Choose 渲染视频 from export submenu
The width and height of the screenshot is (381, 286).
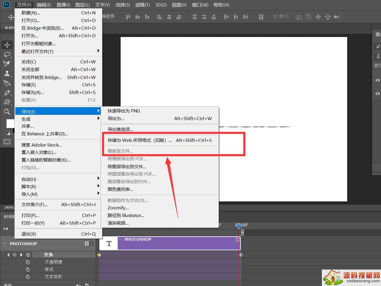160,223
